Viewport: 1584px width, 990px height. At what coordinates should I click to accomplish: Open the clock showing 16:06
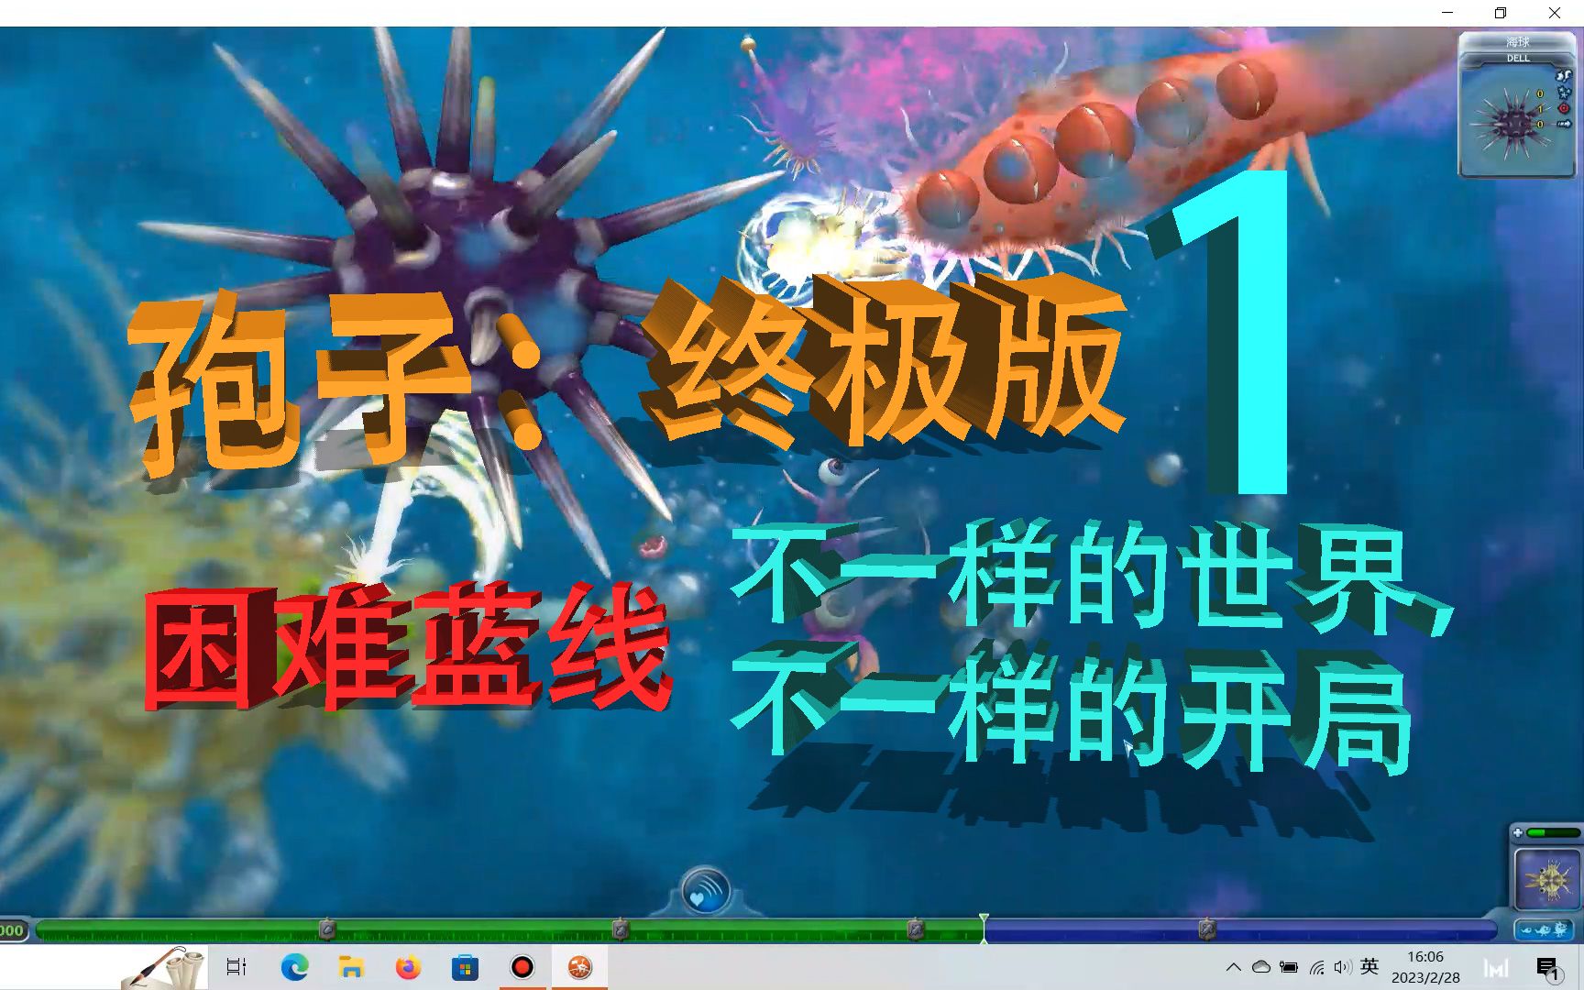coord(1425,967)
